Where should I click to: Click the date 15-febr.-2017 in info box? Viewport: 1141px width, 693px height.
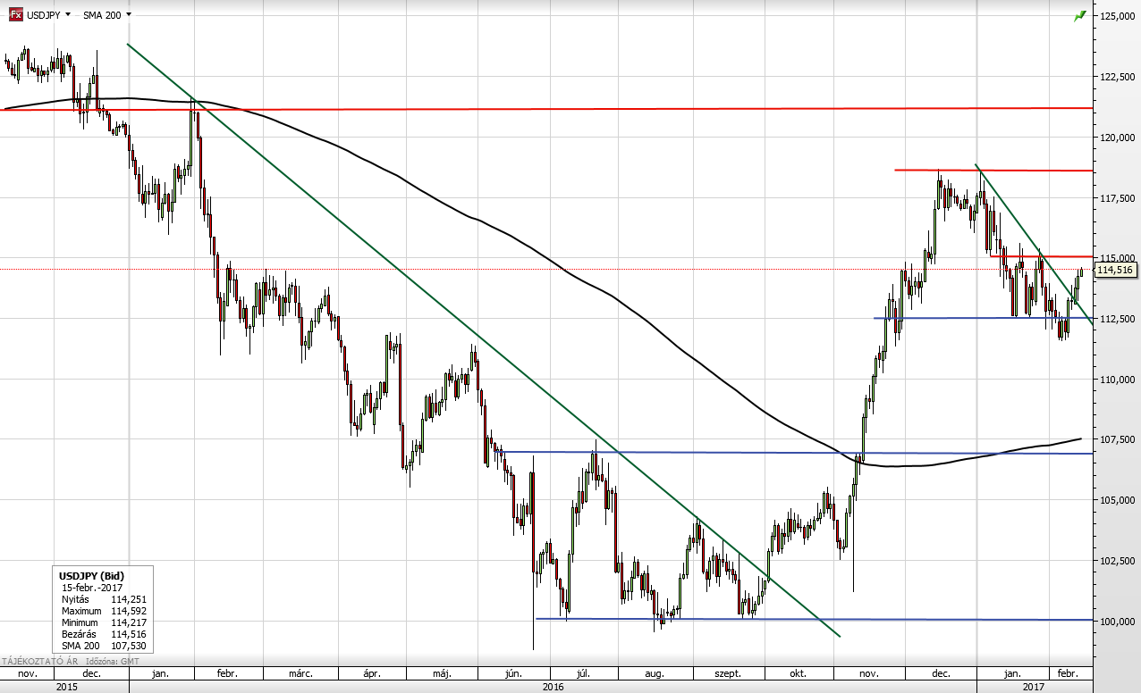coord(91,588)
